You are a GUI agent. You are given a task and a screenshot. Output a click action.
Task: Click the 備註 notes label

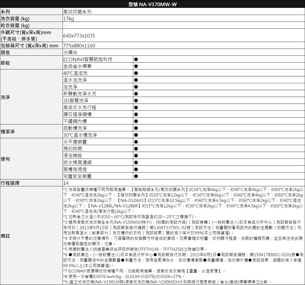coord(5,235)
